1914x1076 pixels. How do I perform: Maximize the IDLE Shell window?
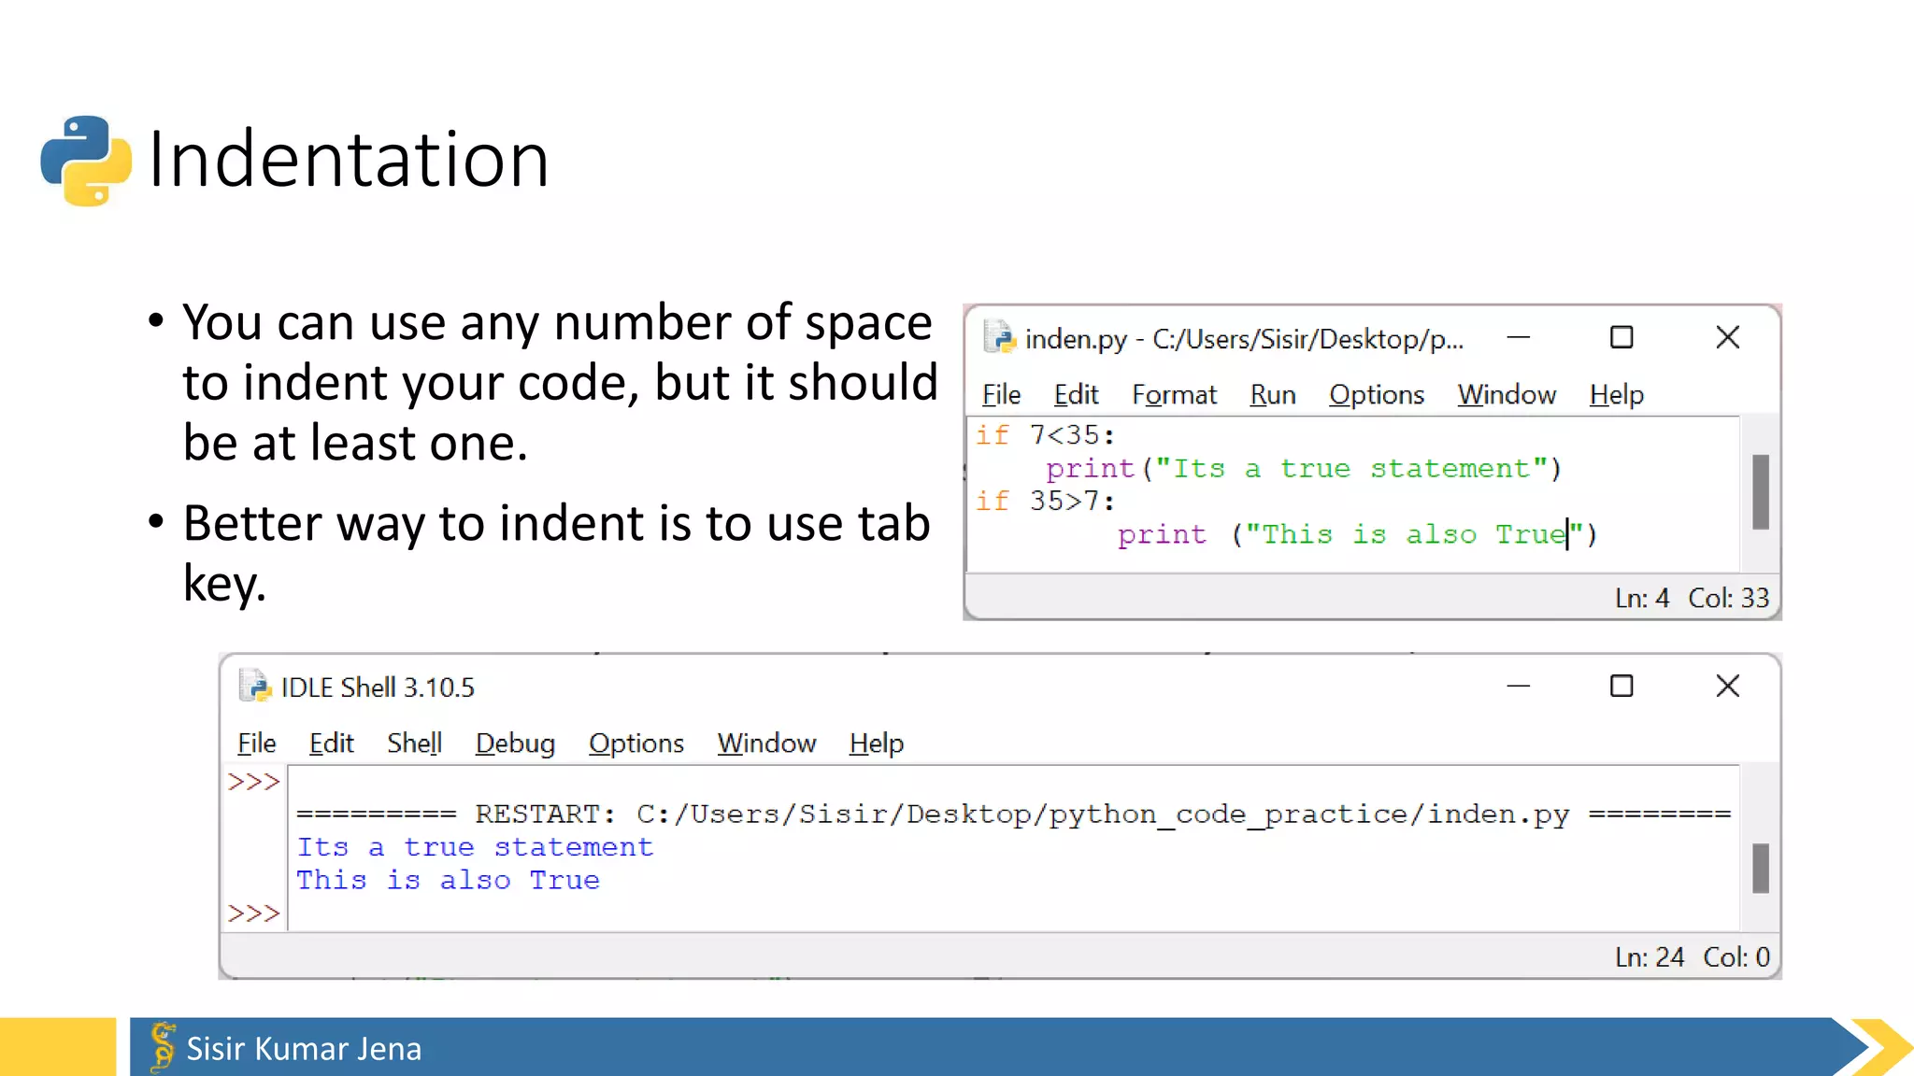click(x=1621, y=687)
